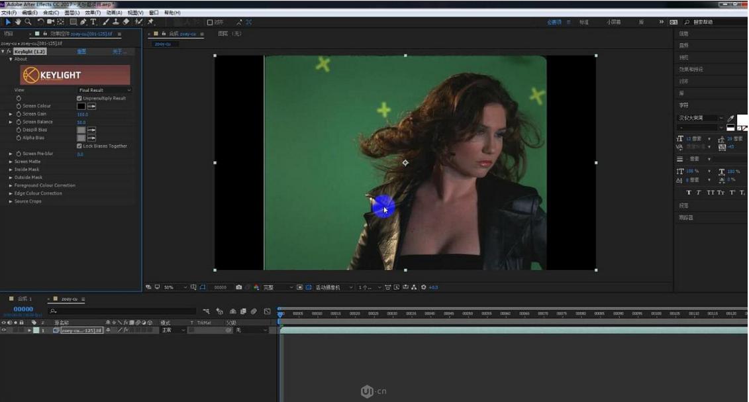Click the Screen Colour black swatch
This screenshot has height=402, width=749.
coord(81,106)
